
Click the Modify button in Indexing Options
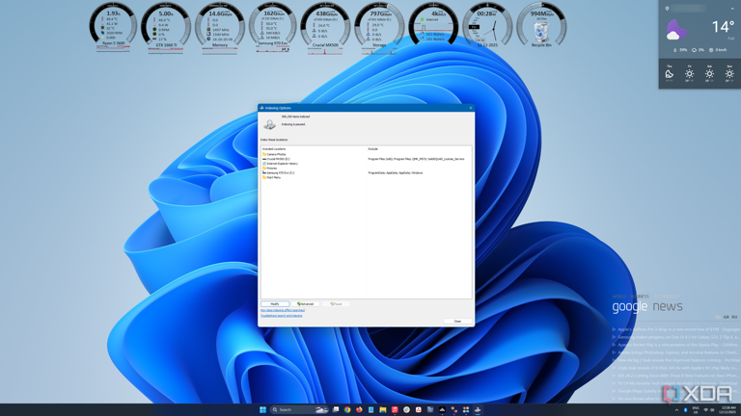tap(275, 304)
